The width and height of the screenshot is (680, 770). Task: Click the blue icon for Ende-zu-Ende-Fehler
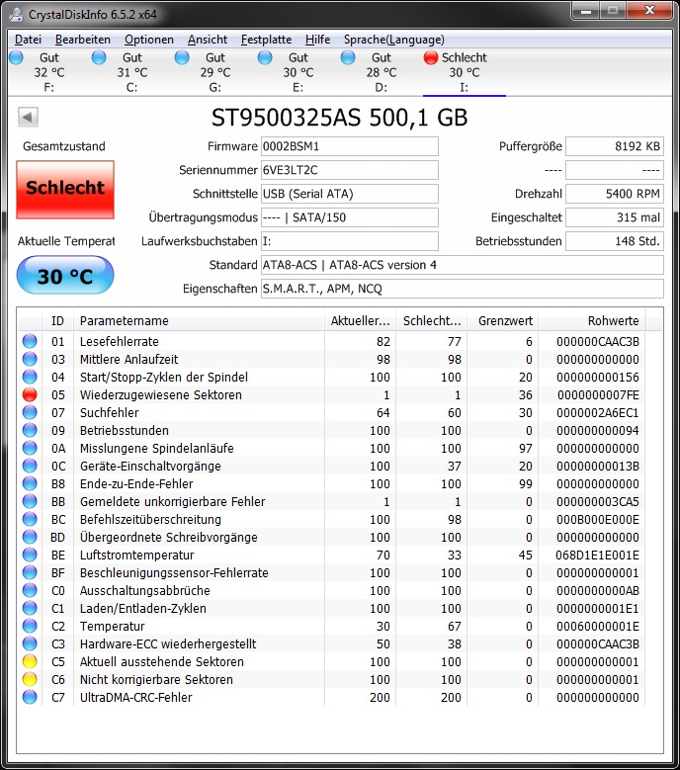tap(30, 483)
